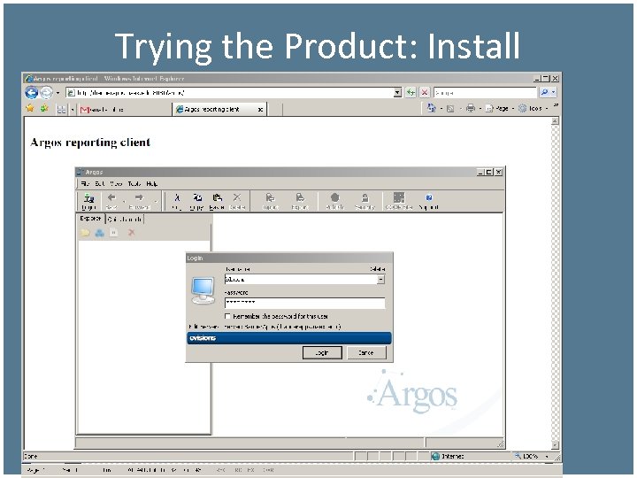The width and height of the screenshot is (637, 478).
Task: Click the red X icon in Explorer pane
Action: (x=131, y=233)
